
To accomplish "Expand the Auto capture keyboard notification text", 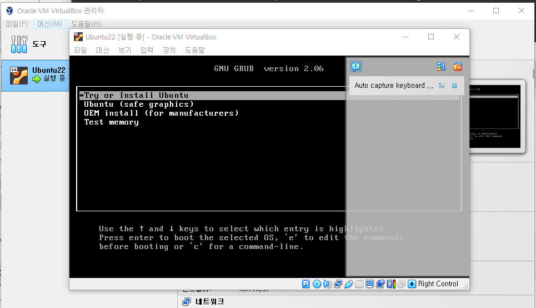I will coord(394,86).
